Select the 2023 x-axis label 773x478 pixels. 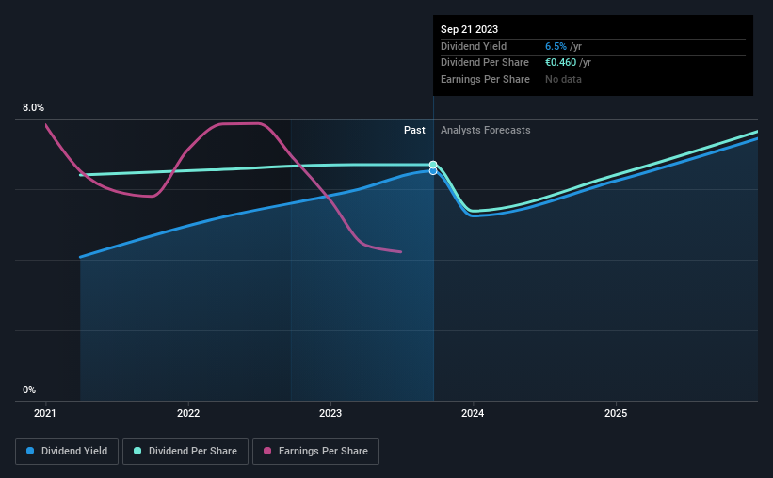coord(330,413)
